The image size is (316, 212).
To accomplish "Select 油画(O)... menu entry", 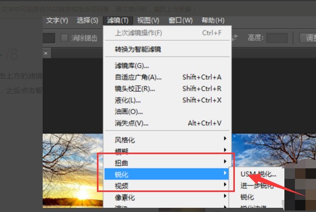I will tap(167, 112).
